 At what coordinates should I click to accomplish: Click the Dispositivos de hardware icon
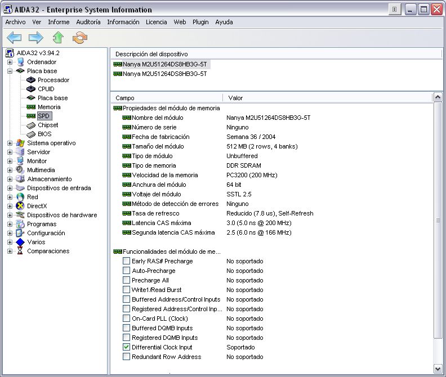tap(20, 215)
